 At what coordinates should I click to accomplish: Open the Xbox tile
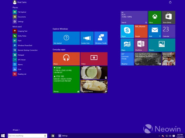tap(155, 18)
